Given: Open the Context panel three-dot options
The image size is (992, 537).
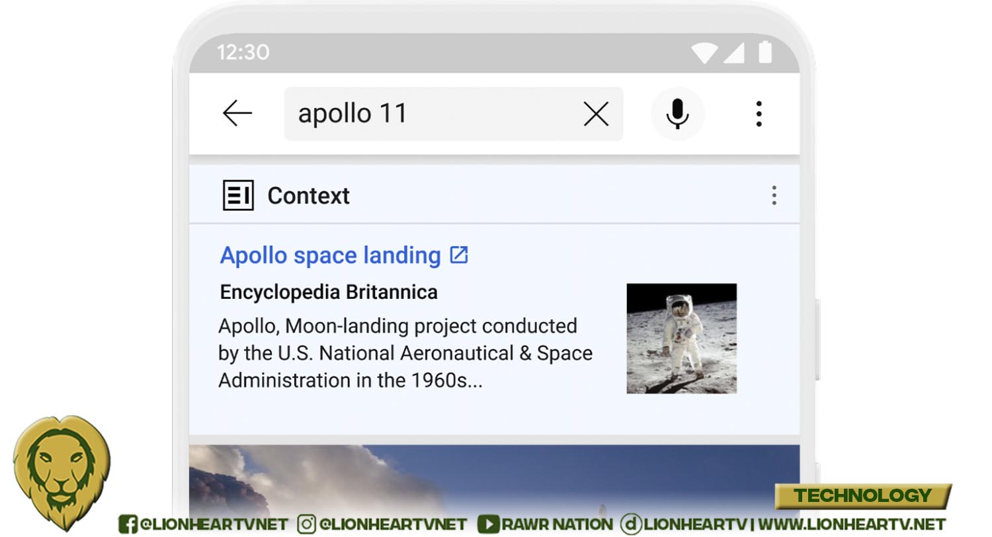Looking at the screenshot, I should tap(774, 196).
